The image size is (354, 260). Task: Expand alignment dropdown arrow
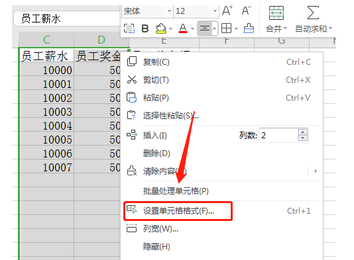pos(215,28)
